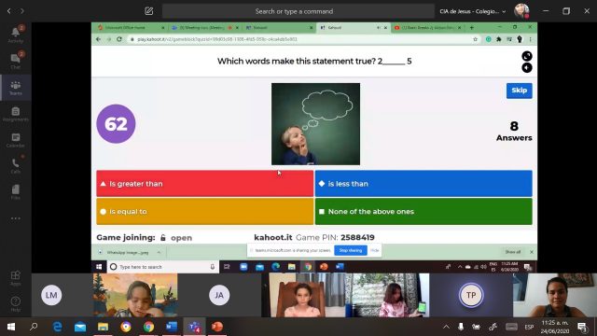Switch to the Microsoft Office Home browser tab

pos(129,27)
